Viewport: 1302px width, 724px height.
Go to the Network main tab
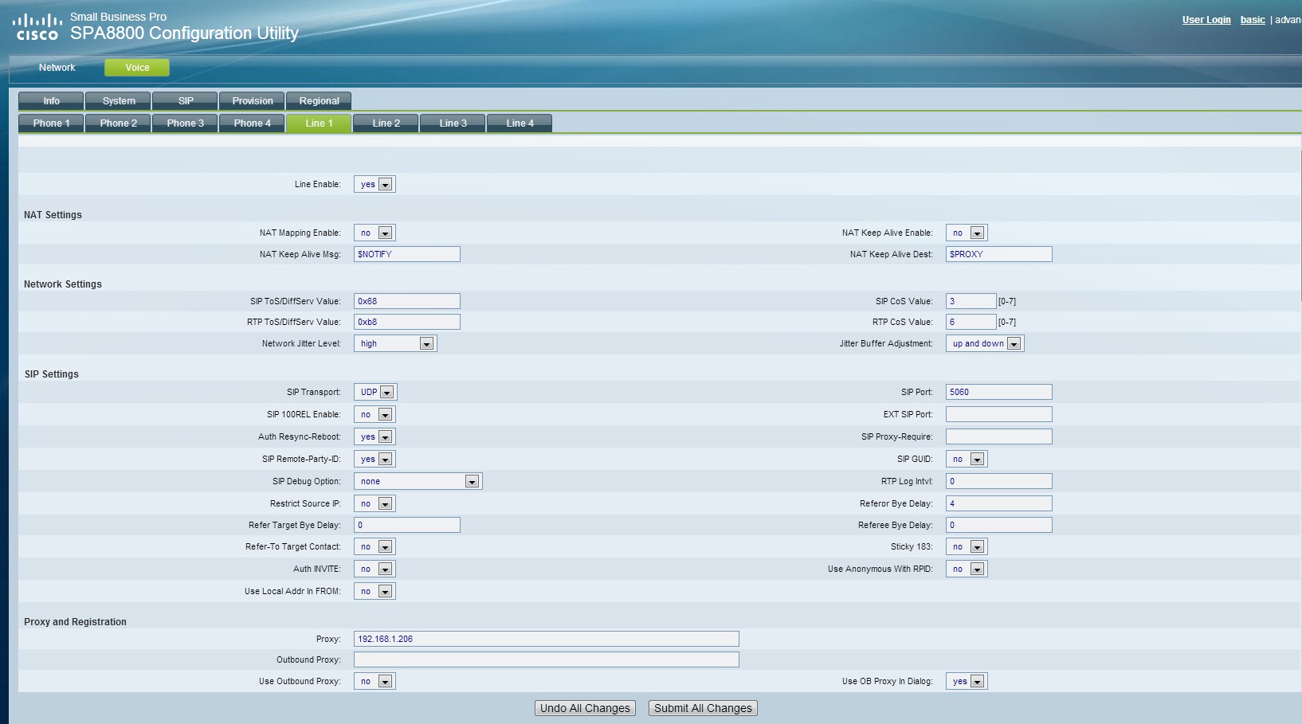tap(57, 68)
